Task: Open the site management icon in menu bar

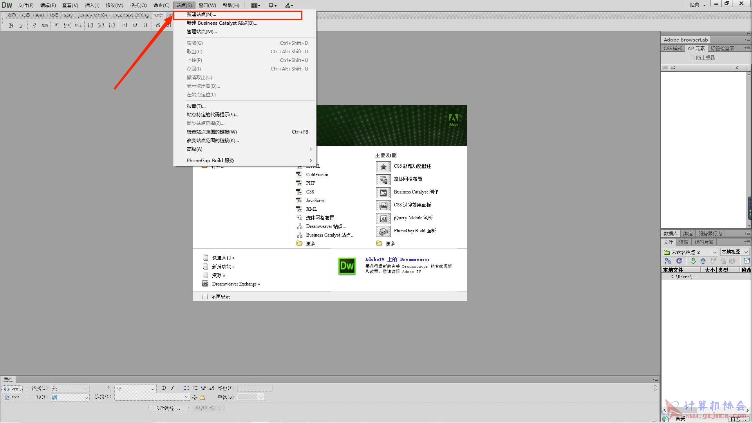Action: [289, 5]
